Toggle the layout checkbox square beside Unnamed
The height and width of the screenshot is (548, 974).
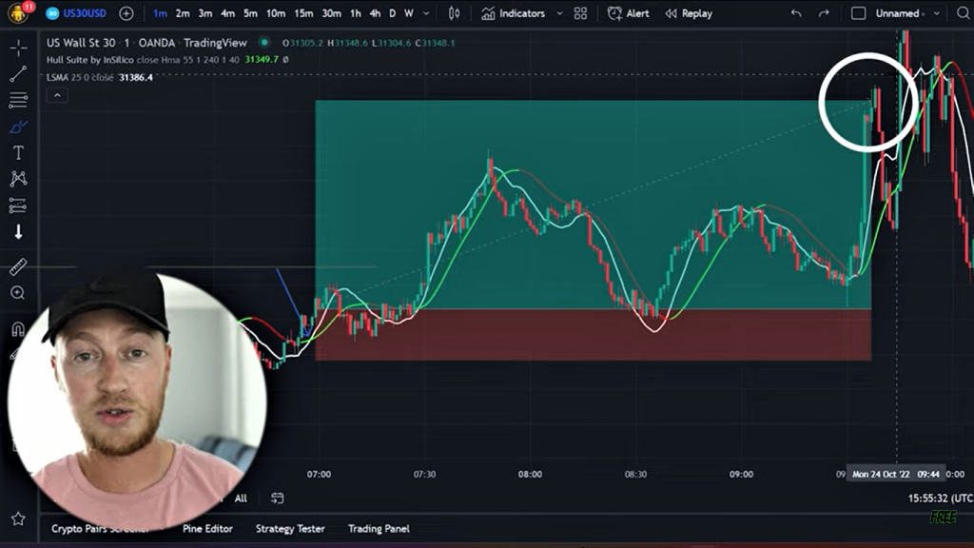[x=858, y=13]
